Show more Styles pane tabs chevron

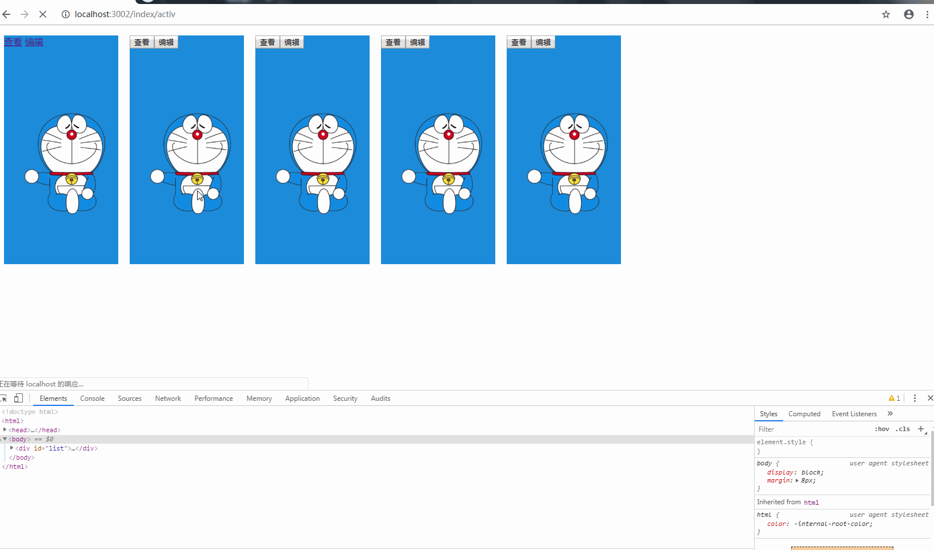(x=890, y=414)
